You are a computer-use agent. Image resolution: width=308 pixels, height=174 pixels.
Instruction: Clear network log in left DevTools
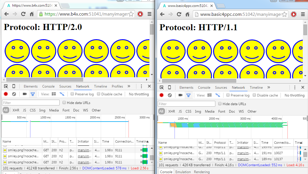[x=14, y=94]
